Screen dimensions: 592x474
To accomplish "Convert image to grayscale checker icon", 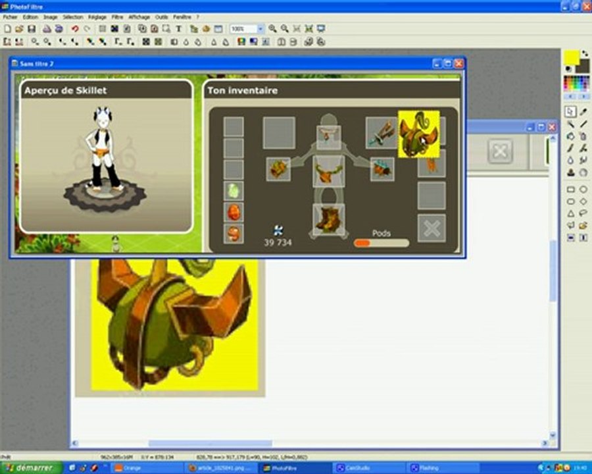I will [x=146, y=42].
